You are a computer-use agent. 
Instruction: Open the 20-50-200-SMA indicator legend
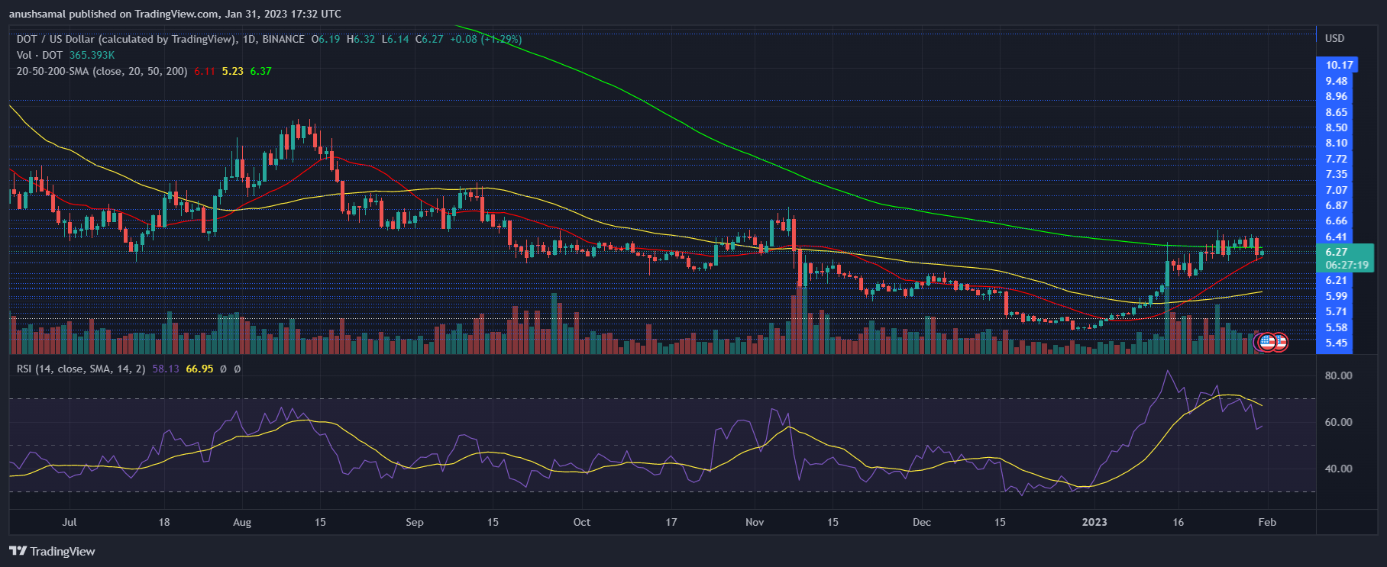point(102,71)
